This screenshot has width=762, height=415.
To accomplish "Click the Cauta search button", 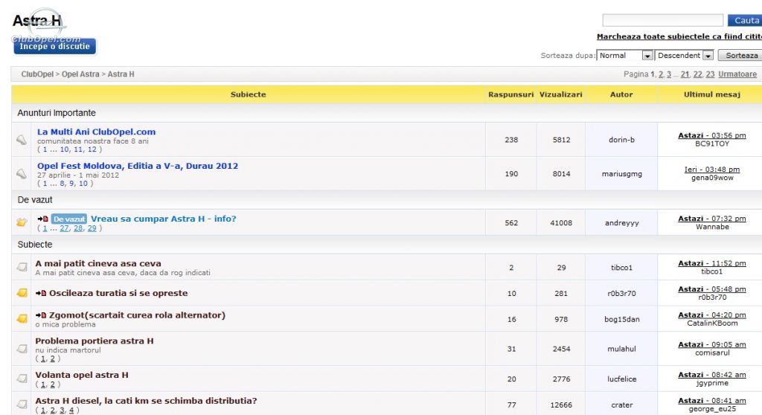I will 746,20.
